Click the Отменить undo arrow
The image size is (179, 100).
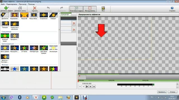[x=48, y=8]
